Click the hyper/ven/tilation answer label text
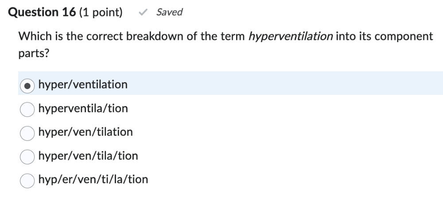Viewport: 443px width, 199px height. coord(85,132)
